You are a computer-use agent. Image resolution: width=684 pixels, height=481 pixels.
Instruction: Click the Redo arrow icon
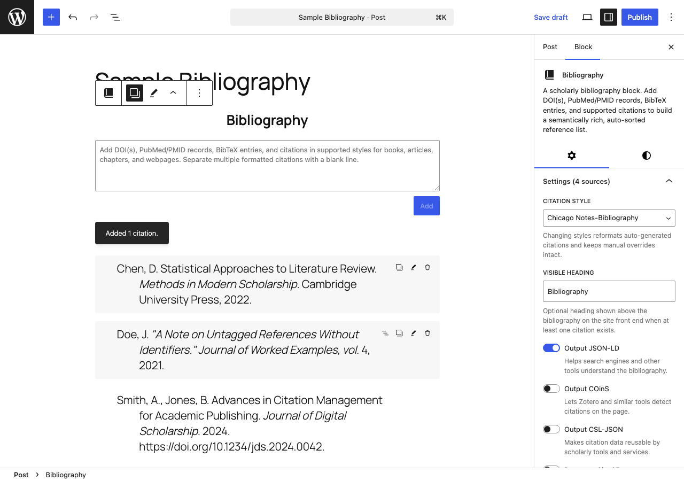94,17
